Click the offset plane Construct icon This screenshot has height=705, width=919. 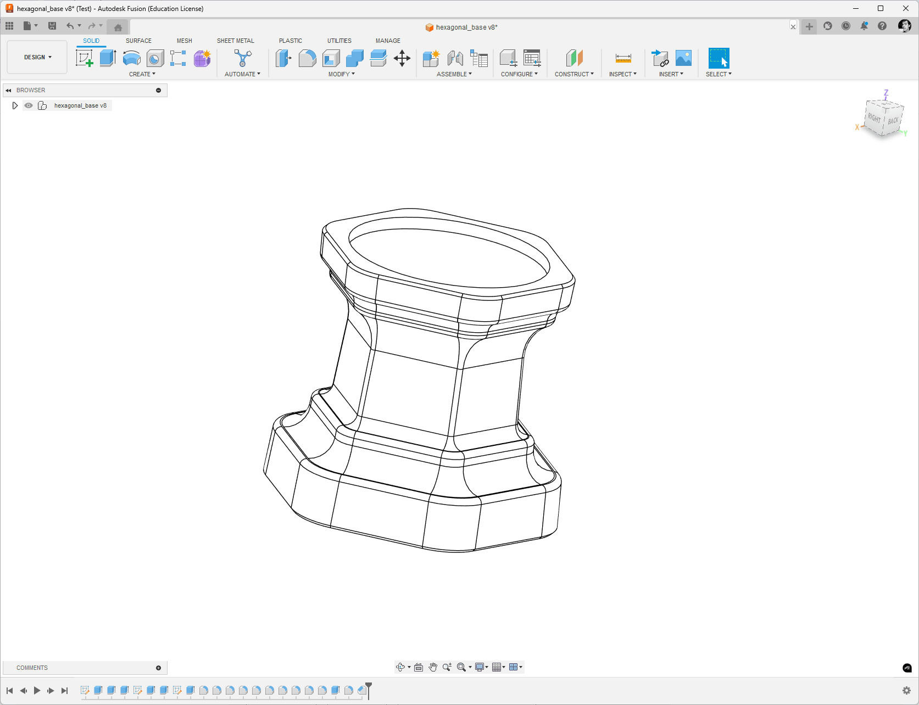point(574,58)
